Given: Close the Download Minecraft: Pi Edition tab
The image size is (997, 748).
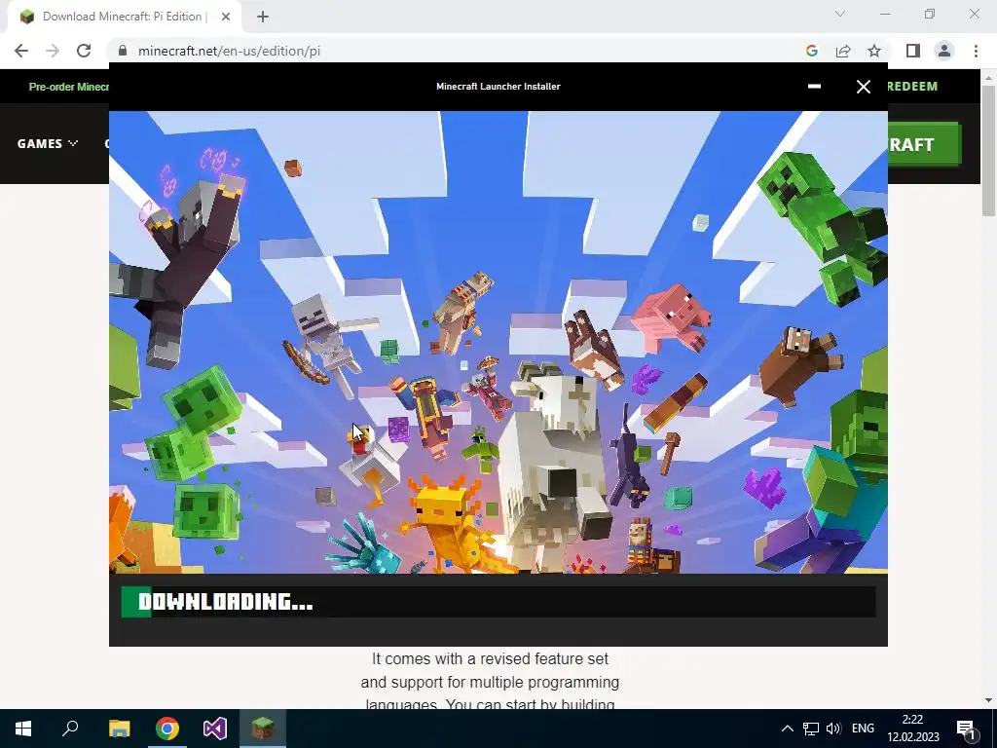Looking at the screenshot, I should (226, 17).
